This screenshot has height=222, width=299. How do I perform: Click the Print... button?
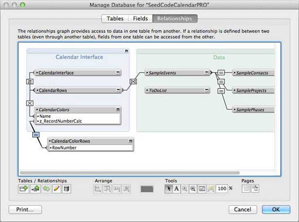point(25,210)
